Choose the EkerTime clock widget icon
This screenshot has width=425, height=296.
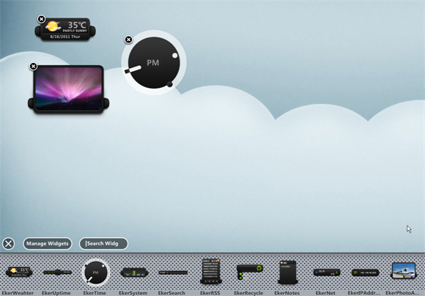tap(95, 273)
